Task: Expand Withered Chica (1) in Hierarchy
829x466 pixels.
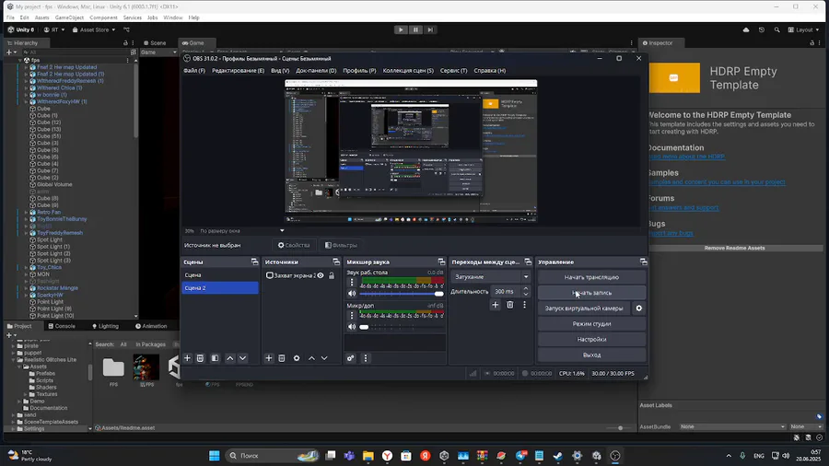Action: click(26, 87)
